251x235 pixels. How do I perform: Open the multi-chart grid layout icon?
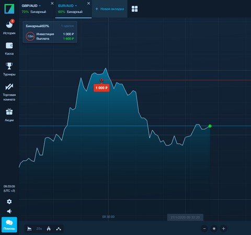(134, 9)
